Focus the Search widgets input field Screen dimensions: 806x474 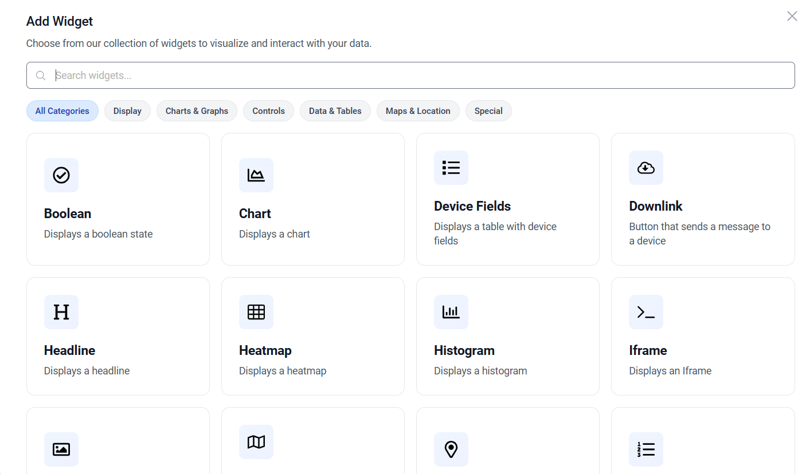coord(418,76)
